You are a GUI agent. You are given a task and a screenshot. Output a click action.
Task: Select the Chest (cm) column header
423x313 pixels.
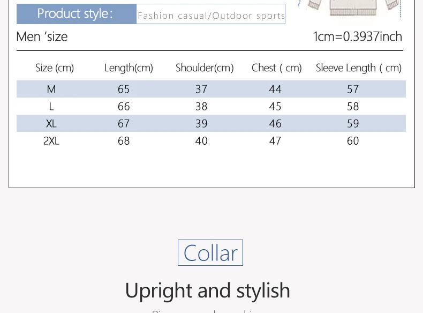point(276,68)
